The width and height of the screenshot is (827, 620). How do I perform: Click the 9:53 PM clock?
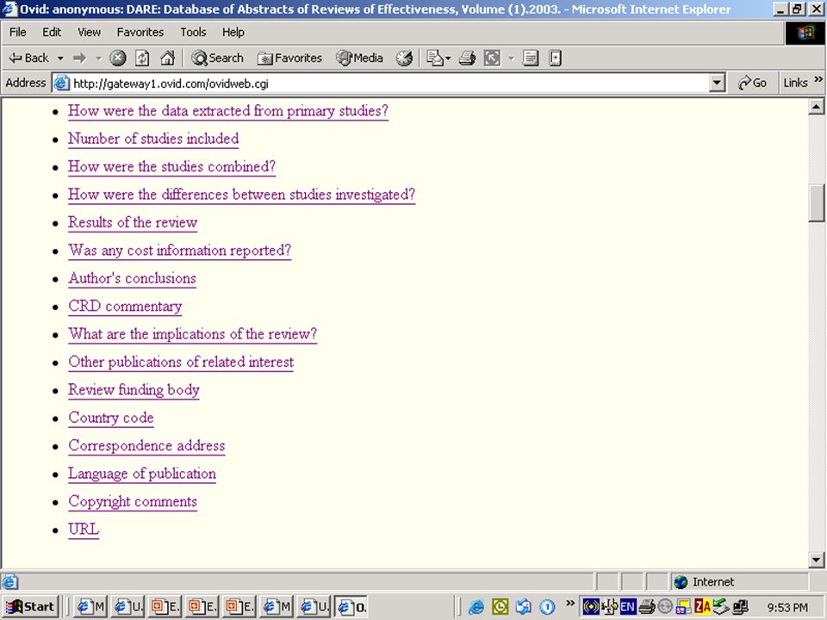point(787,608)
